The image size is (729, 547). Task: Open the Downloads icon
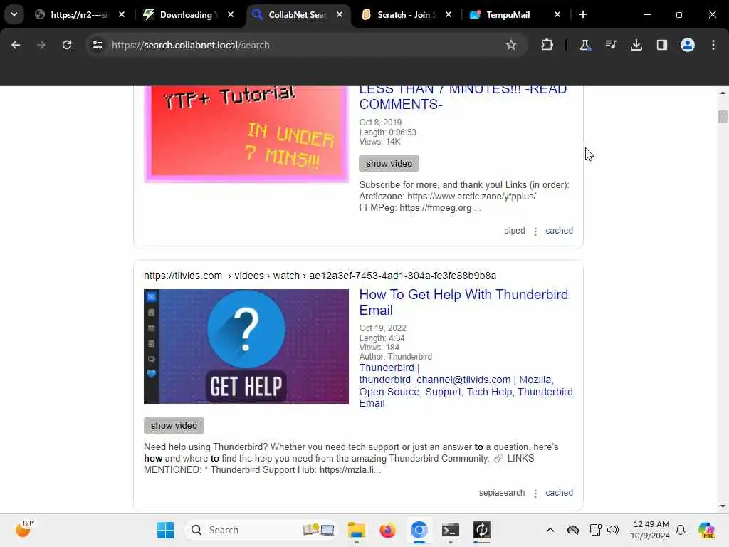point(636,45)
